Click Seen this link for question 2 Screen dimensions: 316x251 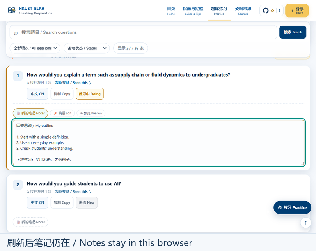(x=73, y=192)
